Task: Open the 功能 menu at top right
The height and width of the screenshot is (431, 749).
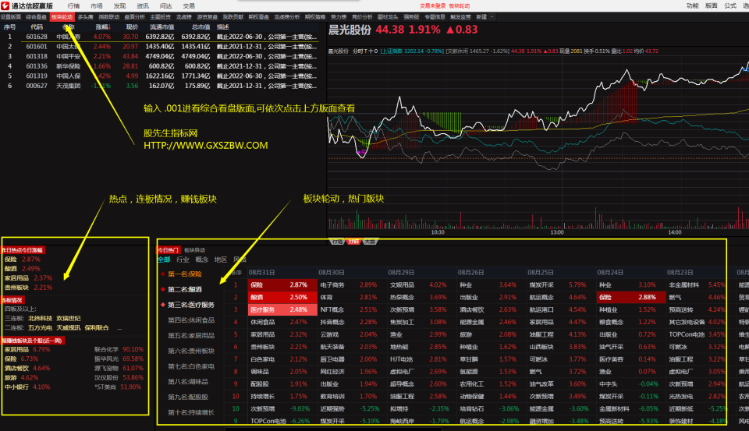Action: click(692, 5)
